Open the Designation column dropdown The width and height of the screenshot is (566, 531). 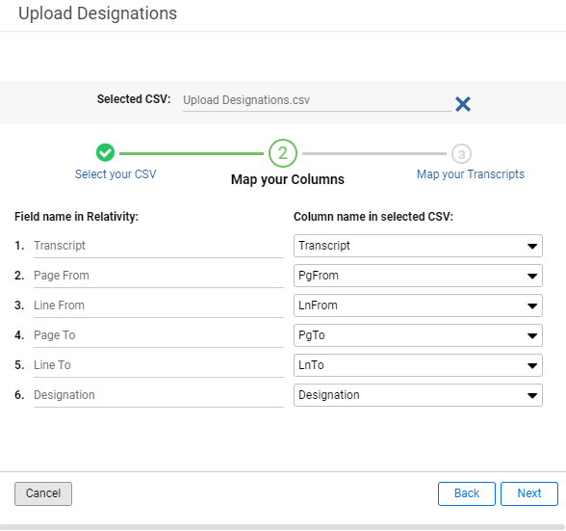pyautogui.click(x=418, y=395)
